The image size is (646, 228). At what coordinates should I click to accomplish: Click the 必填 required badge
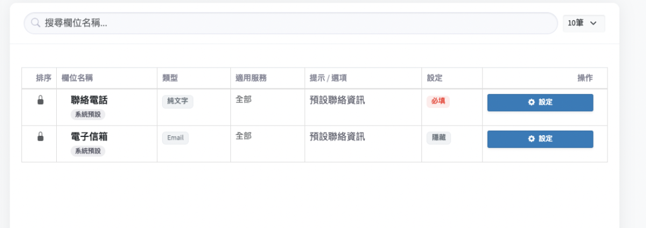(438, 102)
